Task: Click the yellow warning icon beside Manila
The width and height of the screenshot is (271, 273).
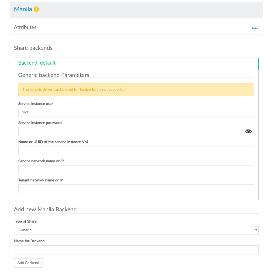Action: (x=36, y=9)
